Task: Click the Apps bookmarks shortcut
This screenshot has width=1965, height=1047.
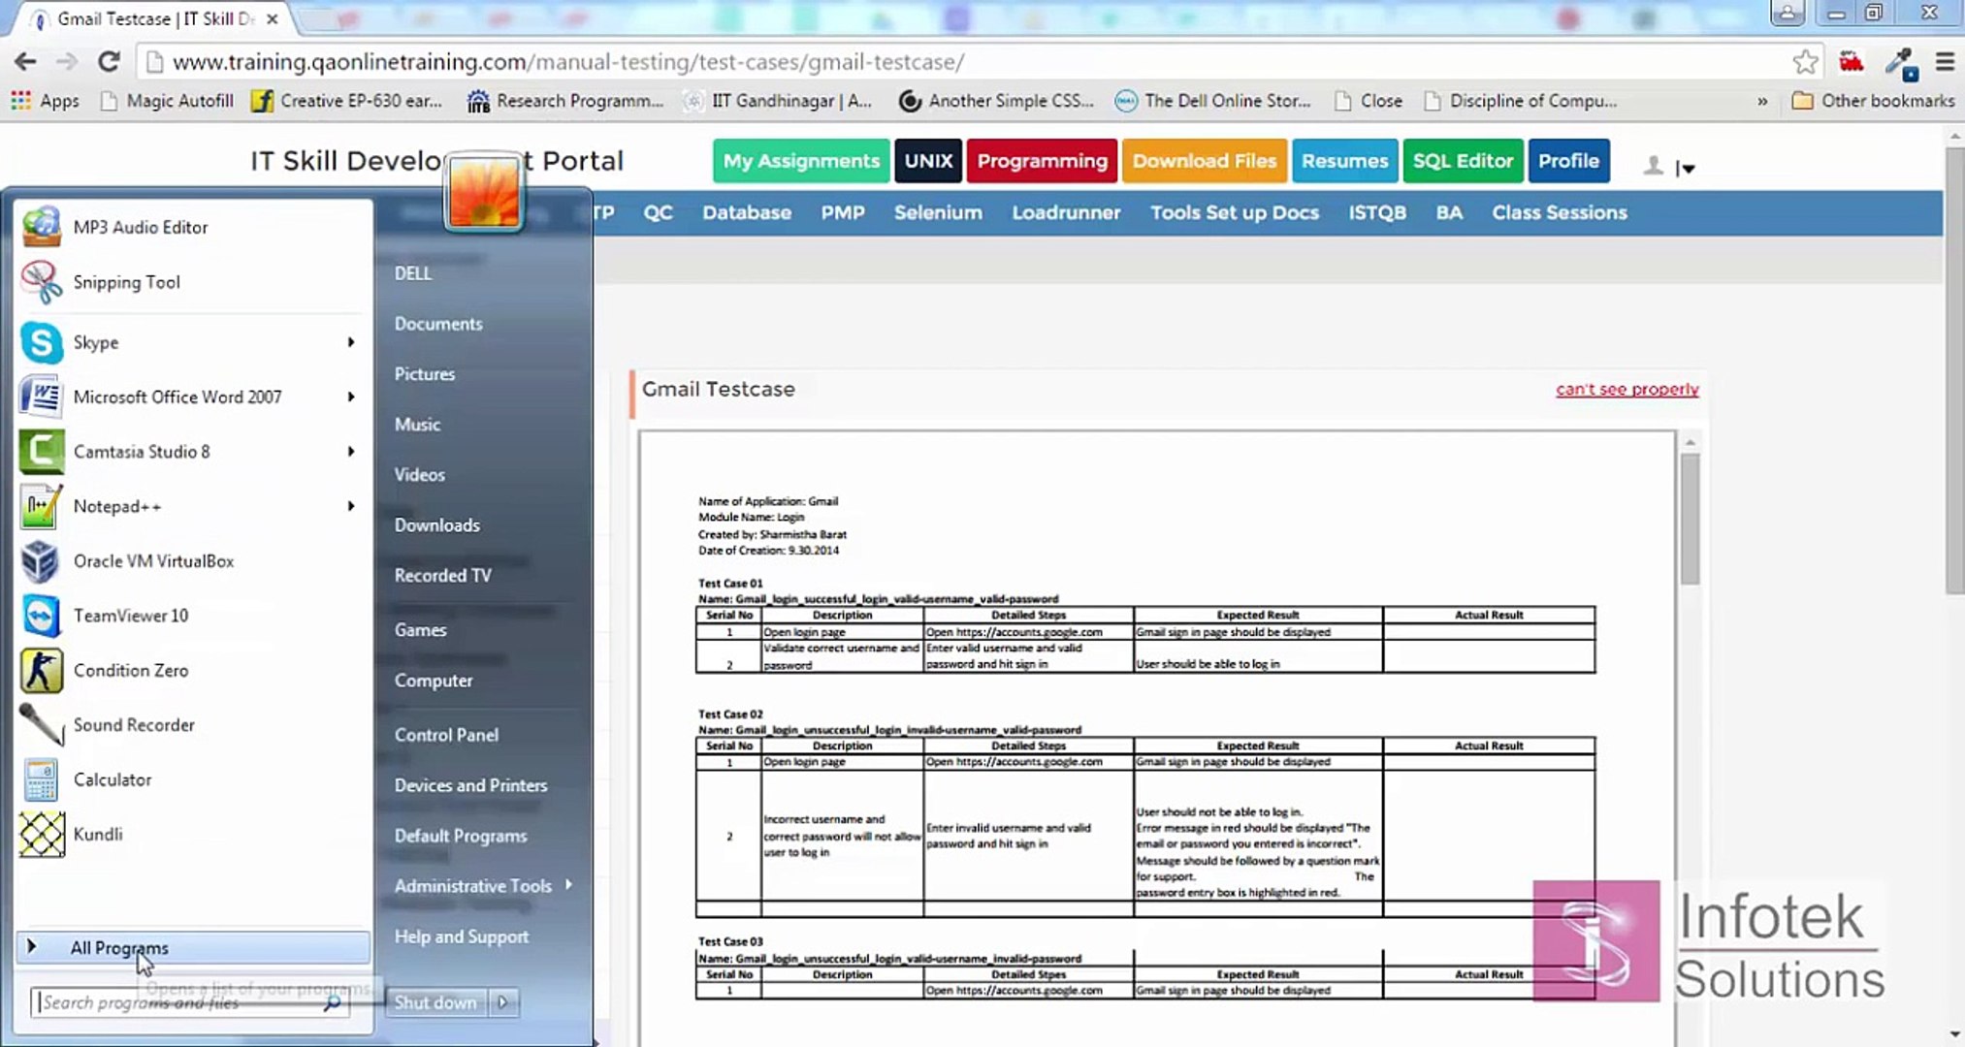Action: [45, 101]
